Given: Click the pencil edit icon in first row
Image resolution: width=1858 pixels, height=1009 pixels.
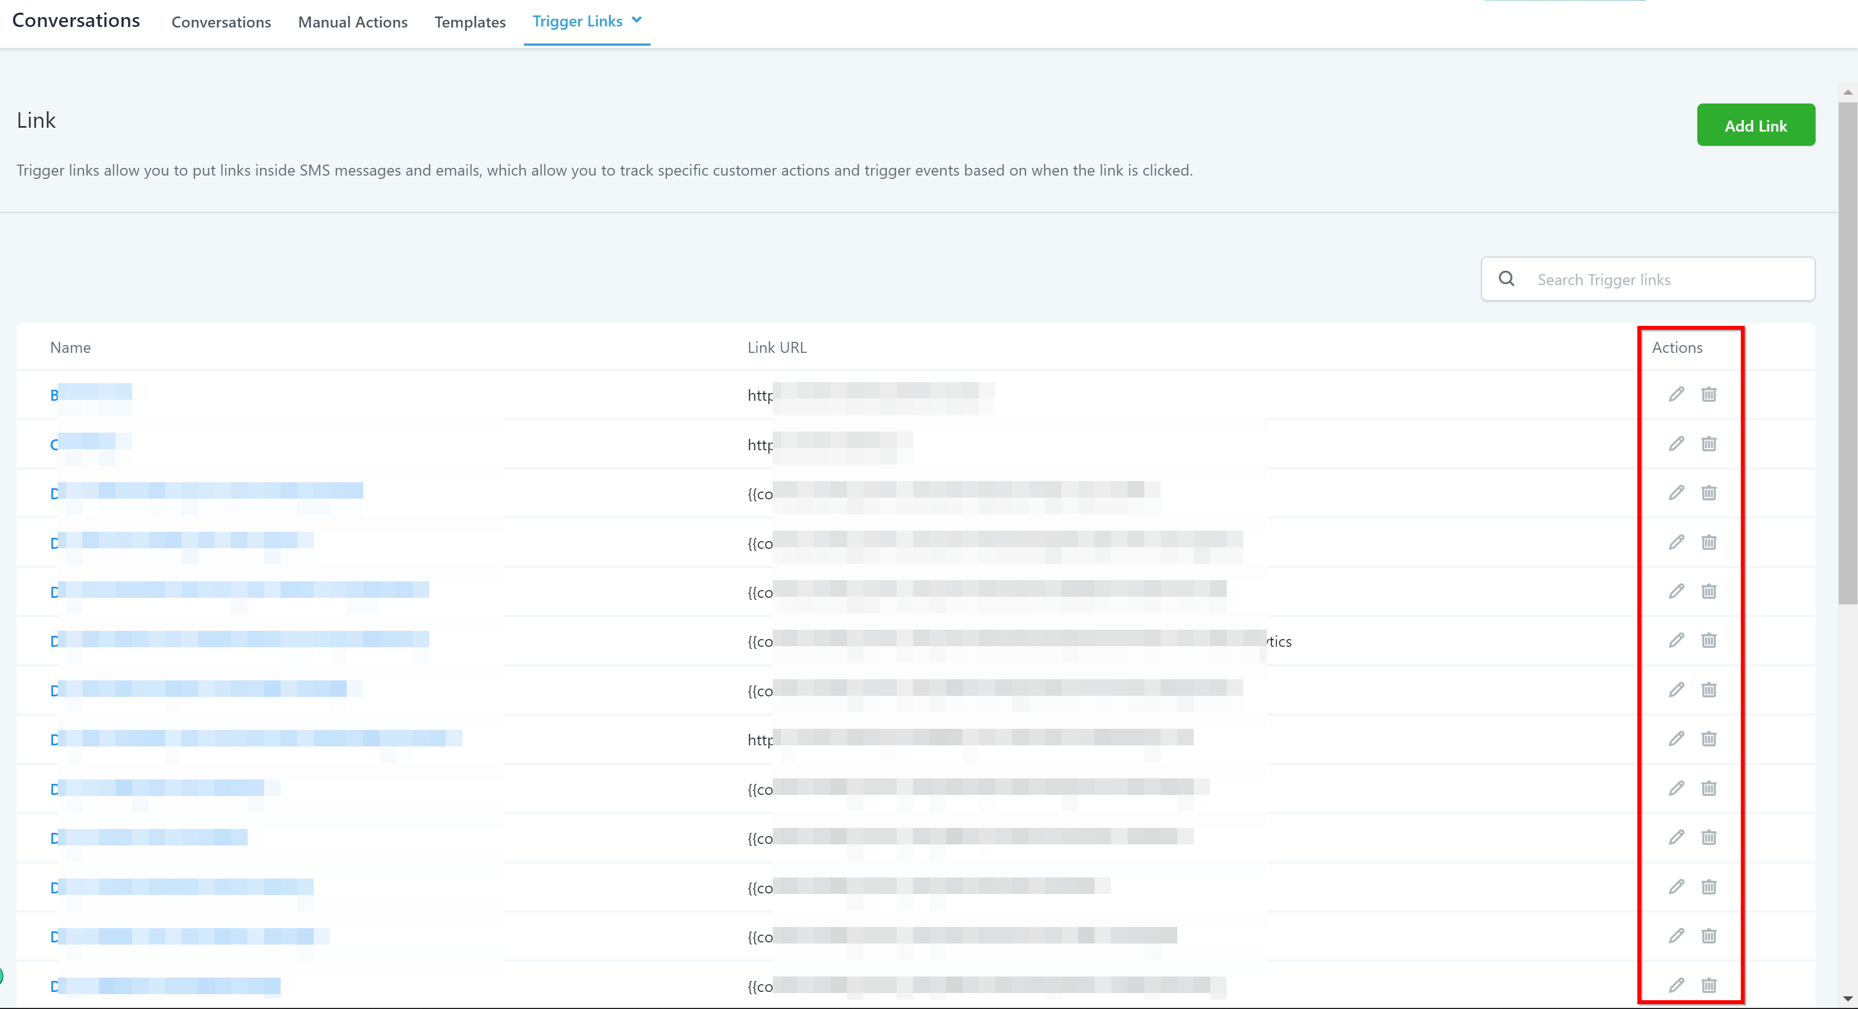Looking at the screenshot, I should click(x=1676, y=394).
